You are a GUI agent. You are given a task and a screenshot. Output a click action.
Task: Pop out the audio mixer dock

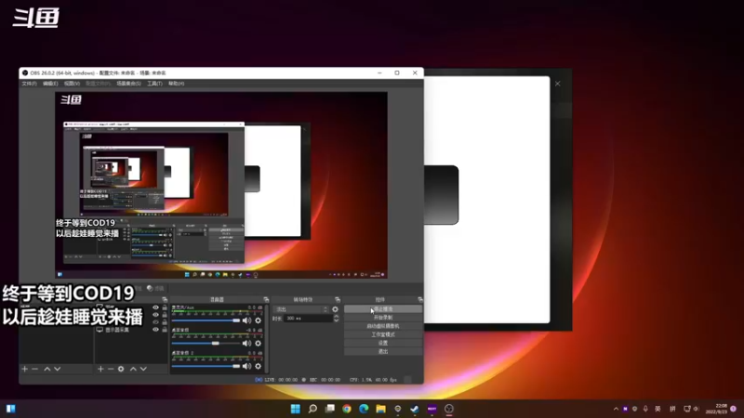point(266,299)
